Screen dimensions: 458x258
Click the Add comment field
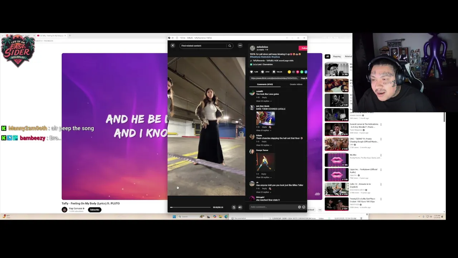(273, 207)
